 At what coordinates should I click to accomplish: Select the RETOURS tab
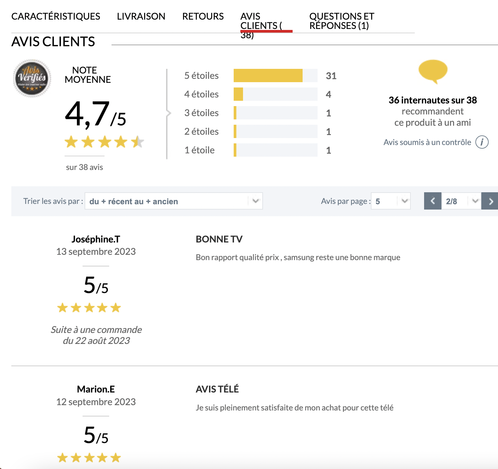203,16
